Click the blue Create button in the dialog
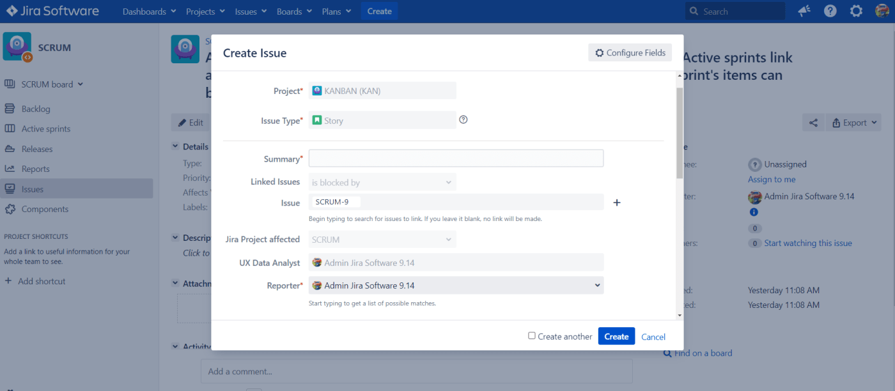Viewport: 895px width, 391px height. tap(616, 336)
